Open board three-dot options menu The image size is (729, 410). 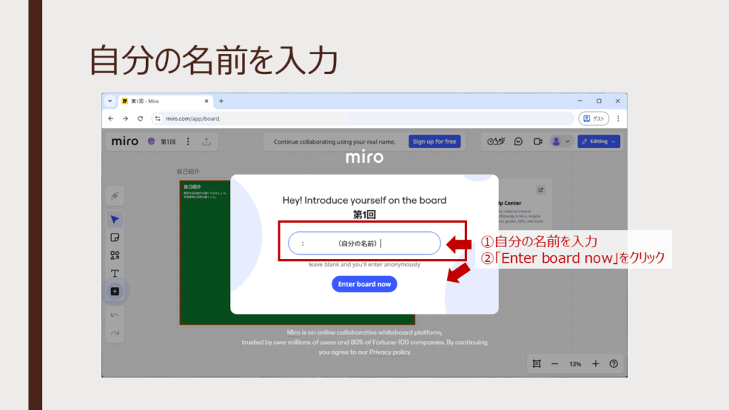point(188,142)
